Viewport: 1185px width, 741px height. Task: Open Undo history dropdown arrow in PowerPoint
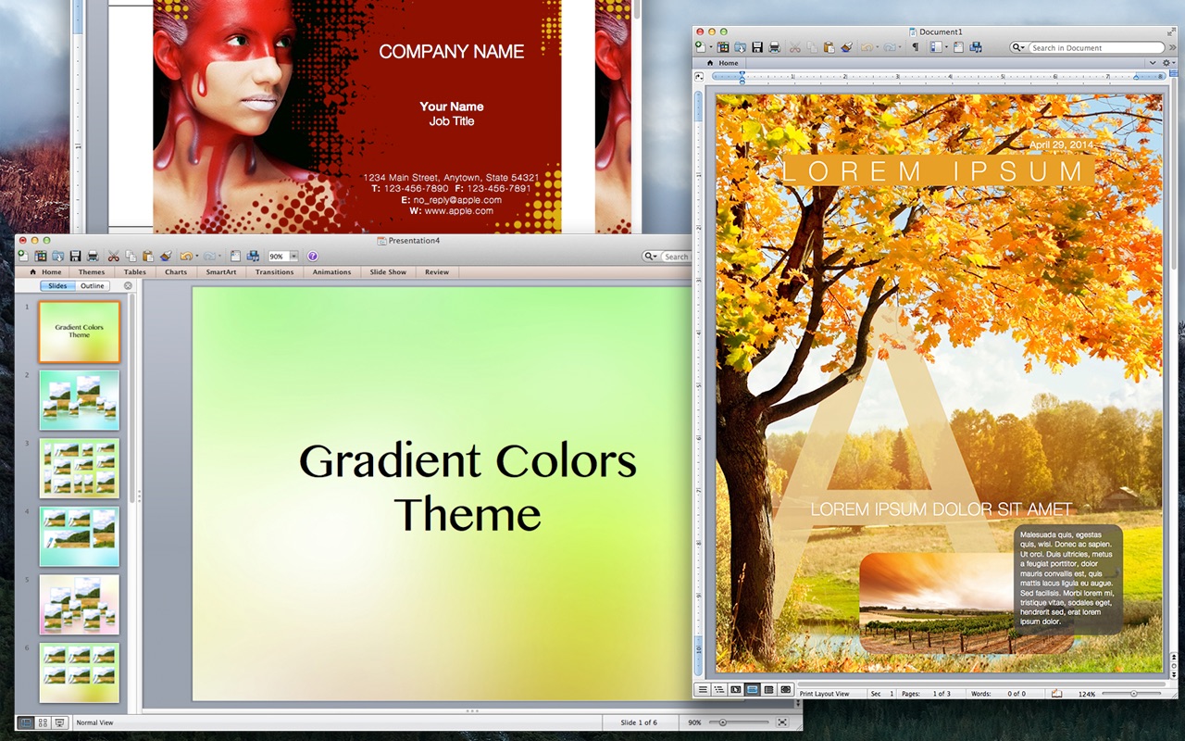point(197,257)
